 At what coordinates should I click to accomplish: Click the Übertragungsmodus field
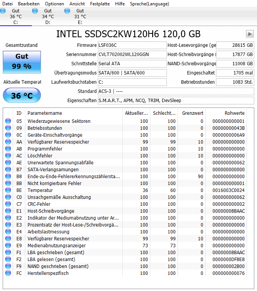point(132,73)
